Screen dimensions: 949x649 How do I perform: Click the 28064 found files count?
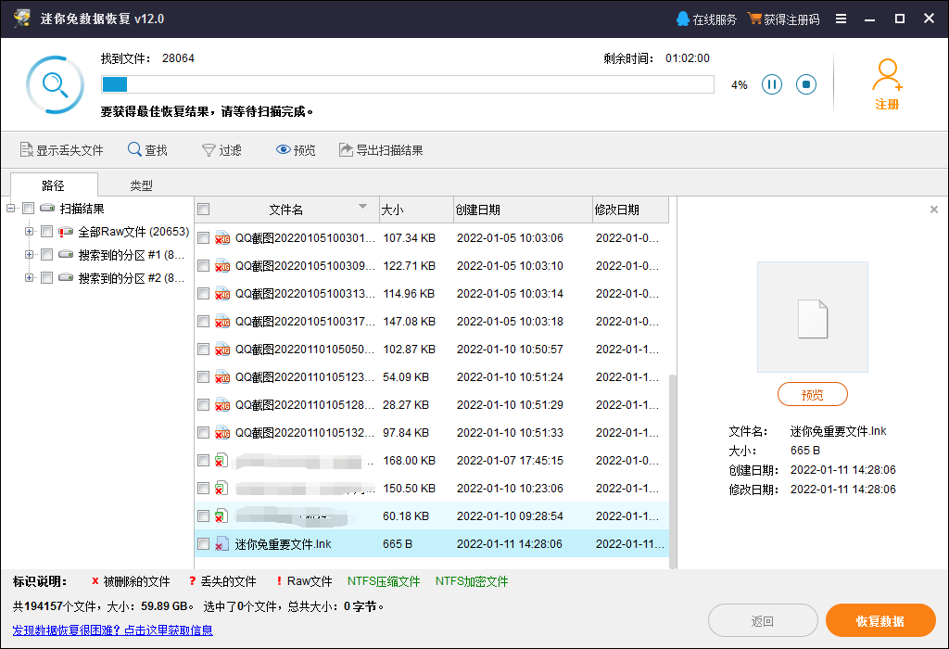(x=178, y=58)
